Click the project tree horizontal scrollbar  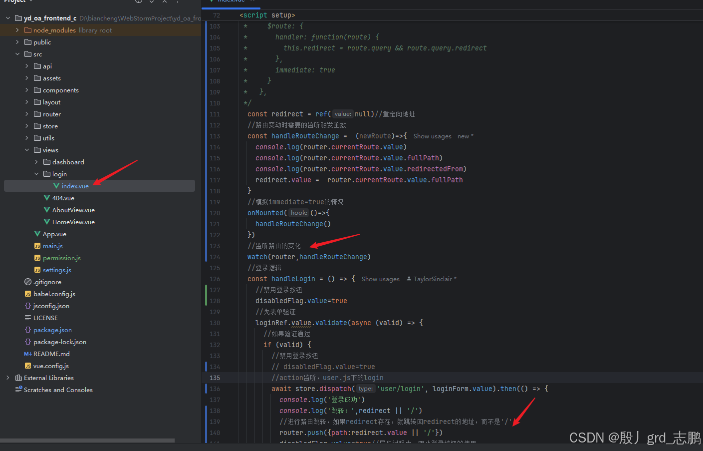pyautogui.click(x=87, y=441)
